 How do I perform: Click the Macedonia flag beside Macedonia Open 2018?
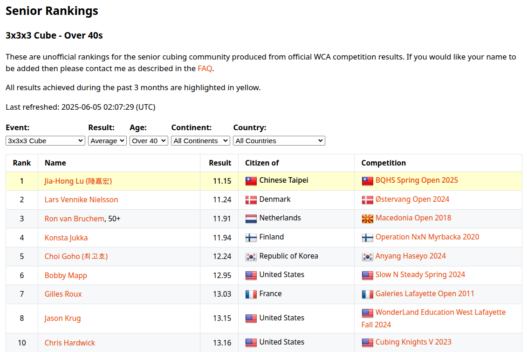(x=368, y=218)
